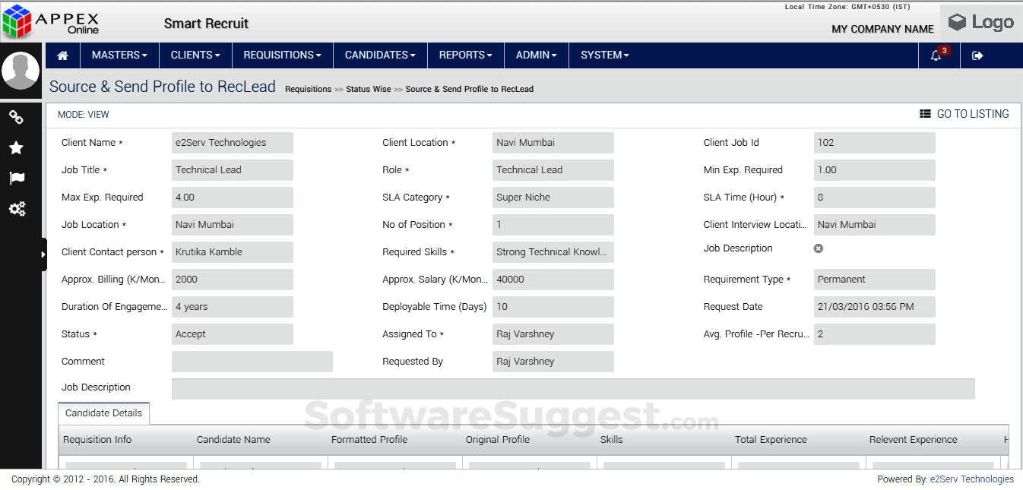Viewport: 1023px width, 490px height.
Task: Open the CANDIDATES dropdown menu
Action: 379,55
